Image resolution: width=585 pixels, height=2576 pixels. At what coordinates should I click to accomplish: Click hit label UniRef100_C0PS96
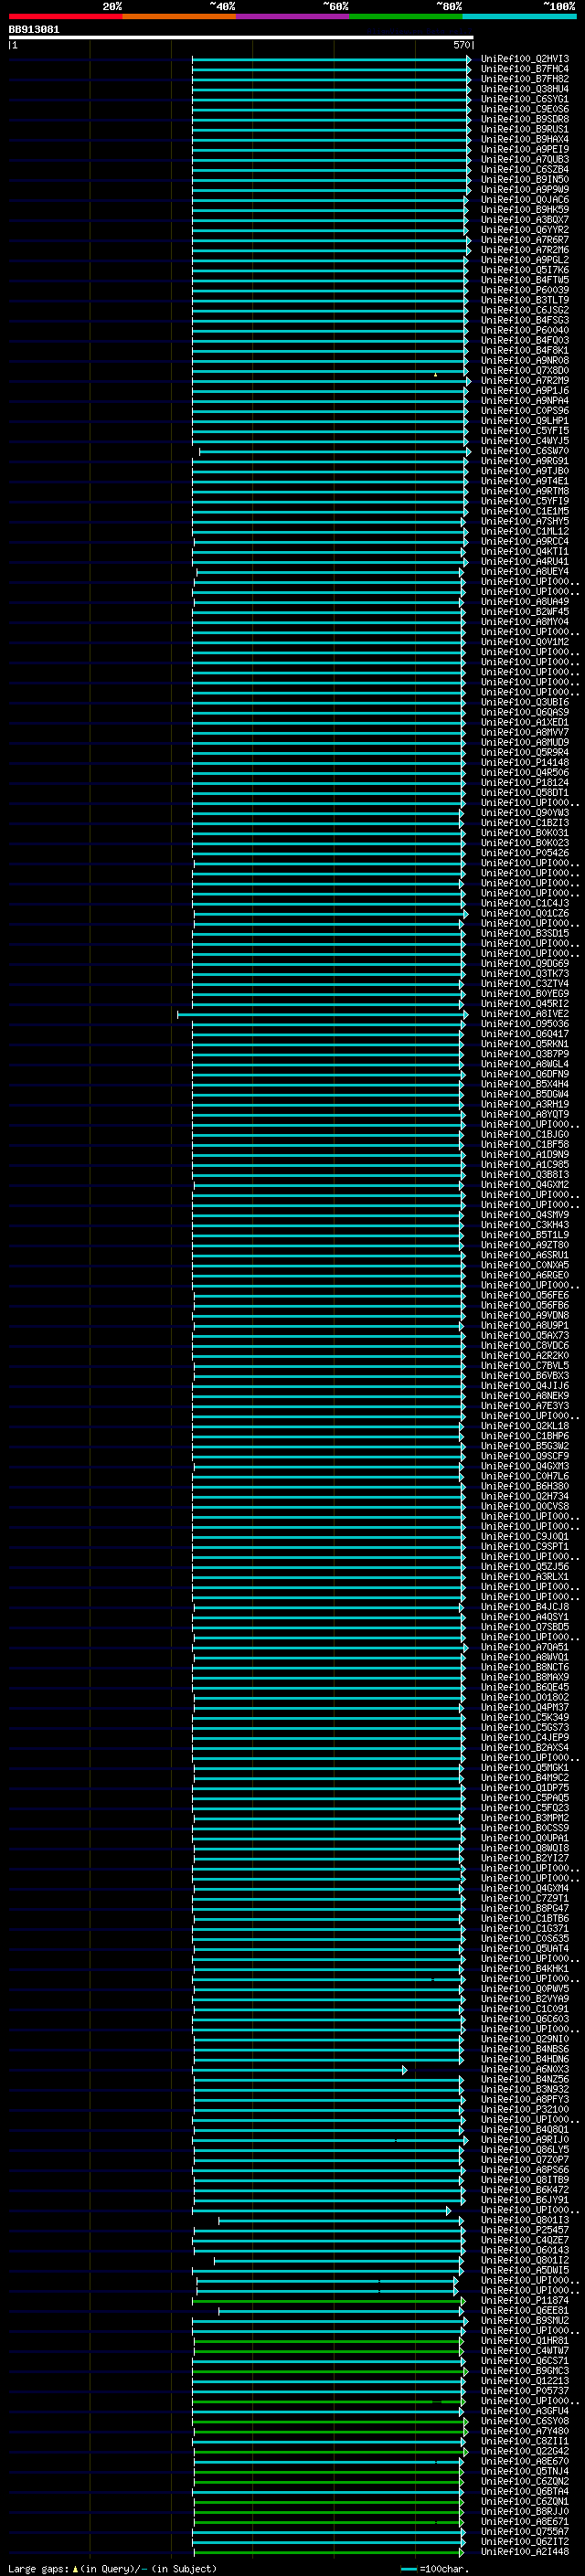pos(525,412)
